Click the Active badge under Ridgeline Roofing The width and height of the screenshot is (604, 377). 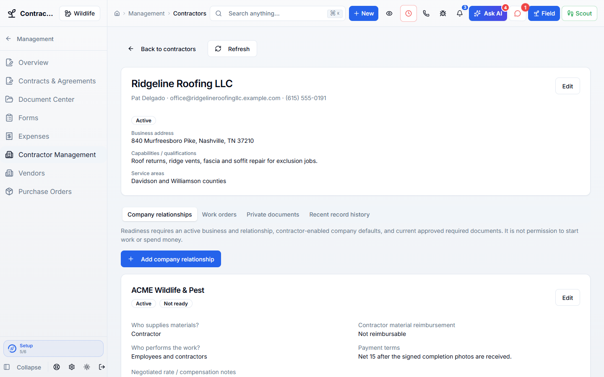(x=143, y=121)
